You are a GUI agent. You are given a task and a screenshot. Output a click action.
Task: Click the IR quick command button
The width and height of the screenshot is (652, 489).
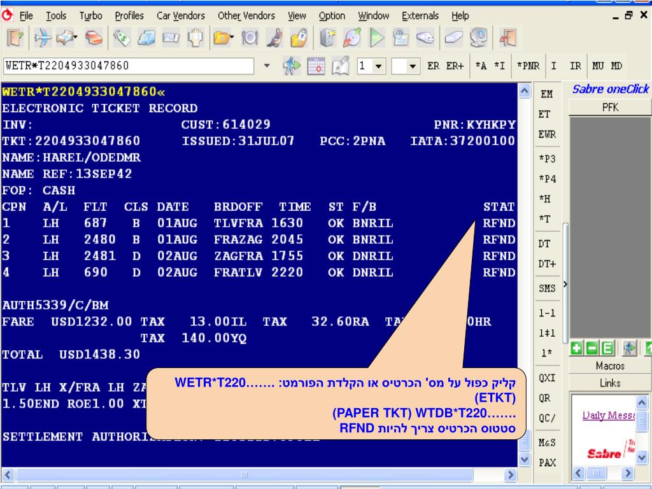tap(576, 66)
